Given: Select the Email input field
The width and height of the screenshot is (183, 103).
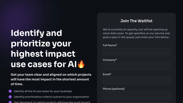Looking at the screenshot, I should [136, 81].
